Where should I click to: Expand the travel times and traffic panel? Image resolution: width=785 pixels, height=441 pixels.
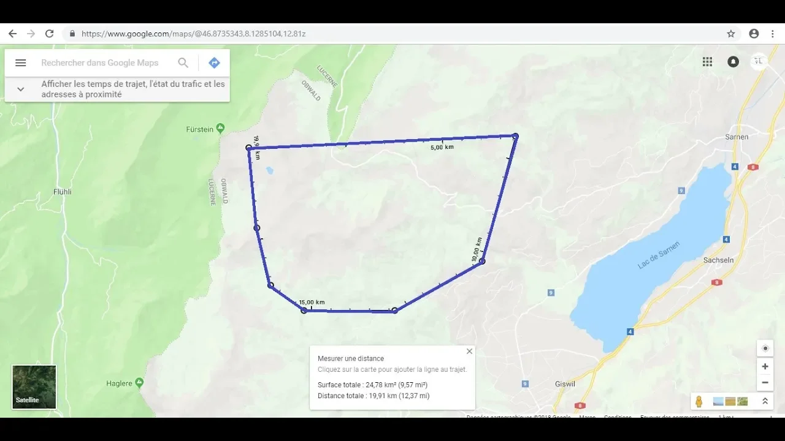tap(20, 89)
